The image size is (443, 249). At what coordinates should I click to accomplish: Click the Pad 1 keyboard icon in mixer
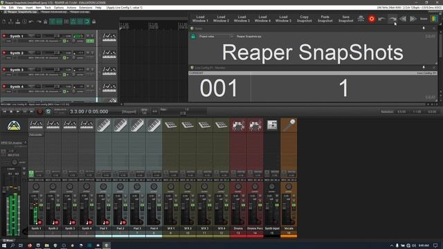pos(103,125)
